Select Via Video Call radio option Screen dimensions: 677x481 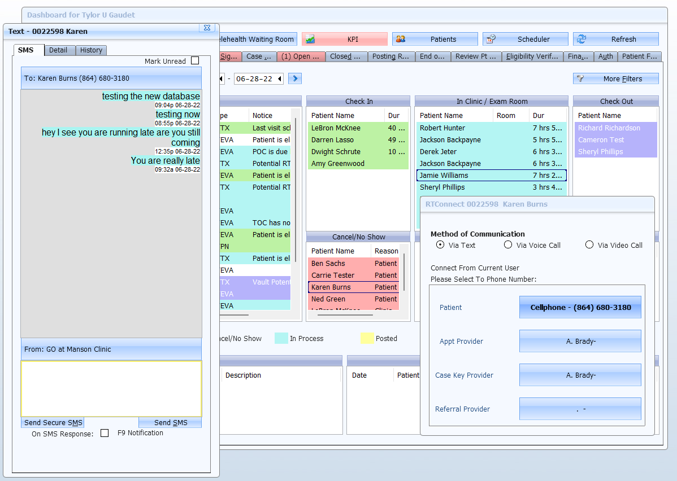pyautogui.click(x=589, y=244)
